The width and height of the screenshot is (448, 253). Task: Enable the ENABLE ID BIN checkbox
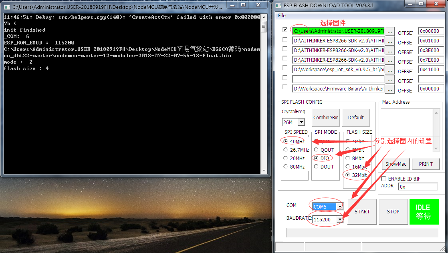click(384, 179)
